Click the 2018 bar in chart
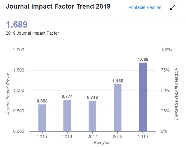The height and width of the screenshot is (147, 186). (118, 107)
